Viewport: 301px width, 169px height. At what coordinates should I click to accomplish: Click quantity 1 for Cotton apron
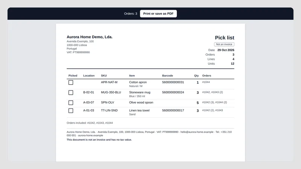point(198,83)
